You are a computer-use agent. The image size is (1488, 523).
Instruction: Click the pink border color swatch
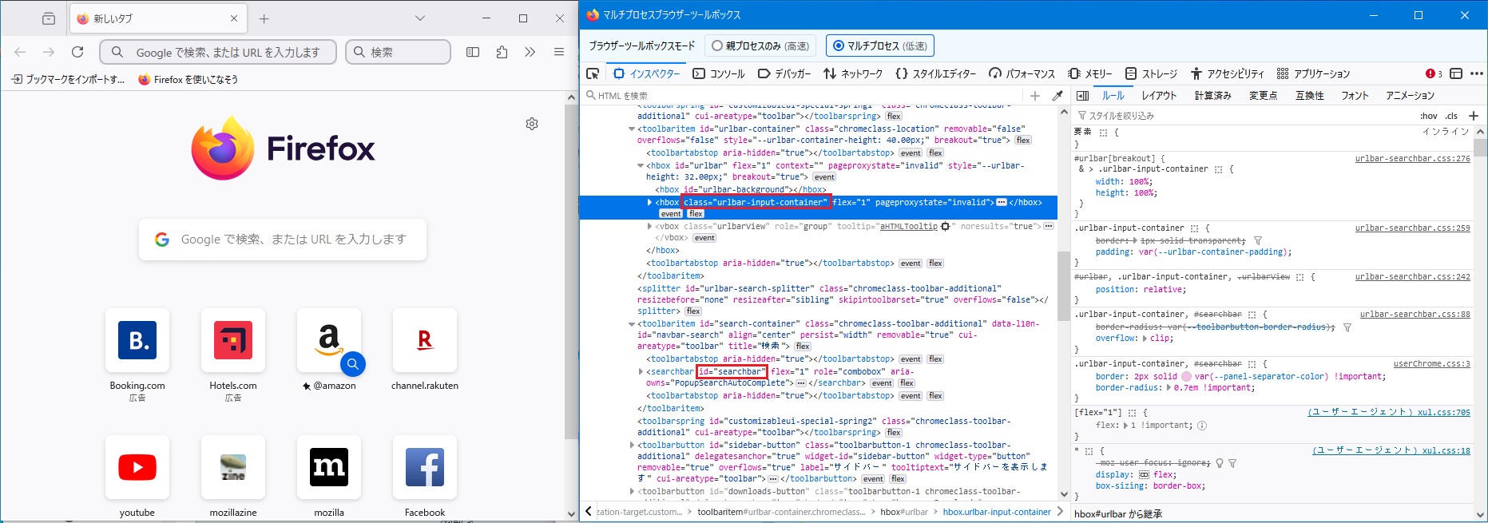1186,377
